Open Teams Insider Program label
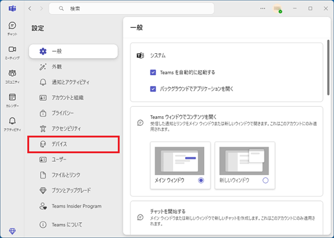The image size is (334, 238). click(77, 206)
